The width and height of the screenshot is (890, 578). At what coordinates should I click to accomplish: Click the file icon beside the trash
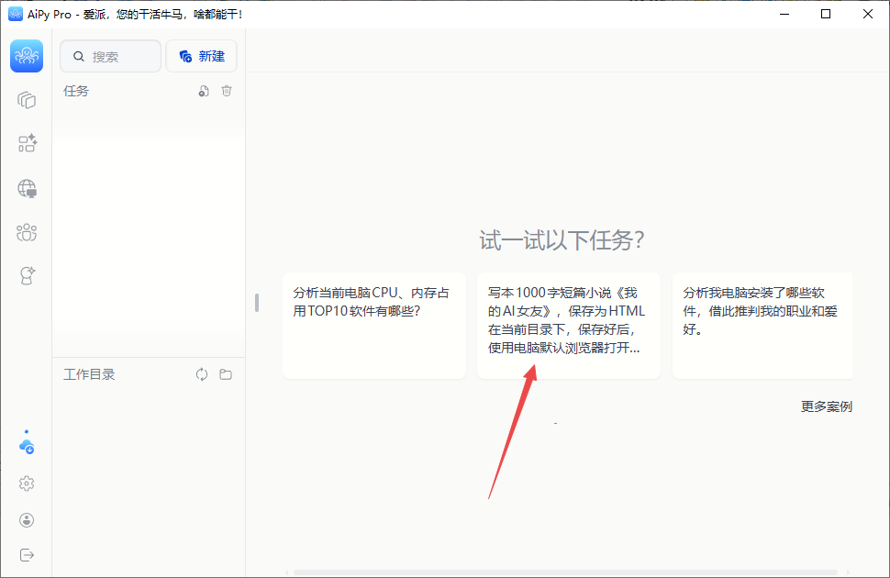204,91
